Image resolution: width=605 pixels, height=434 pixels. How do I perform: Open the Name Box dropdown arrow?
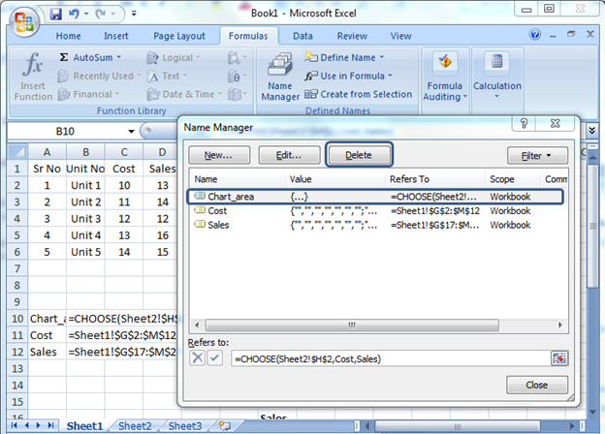click(x=131, y=132)
